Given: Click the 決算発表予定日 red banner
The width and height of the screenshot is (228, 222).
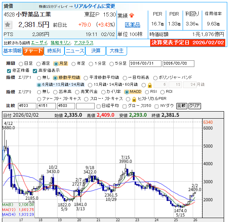Looking at the screenshot, I should (x=188, y=43).
